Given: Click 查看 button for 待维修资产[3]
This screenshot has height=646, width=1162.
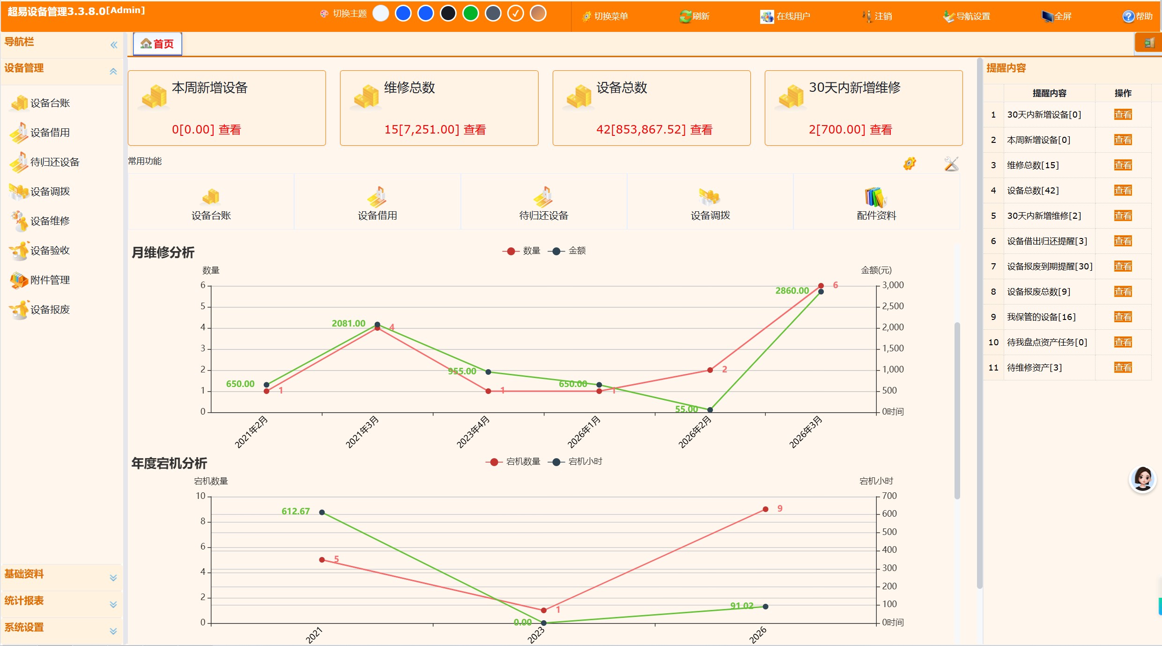Looking at the screenshot, I should coord(1123,368).
